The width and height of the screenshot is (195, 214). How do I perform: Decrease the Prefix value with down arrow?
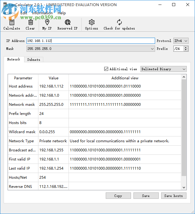[x=186, y=50]
